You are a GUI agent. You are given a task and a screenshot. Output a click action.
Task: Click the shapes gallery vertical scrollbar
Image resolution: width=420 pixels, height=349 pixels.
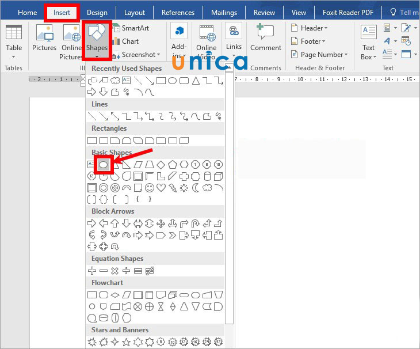tap(230, 198)
